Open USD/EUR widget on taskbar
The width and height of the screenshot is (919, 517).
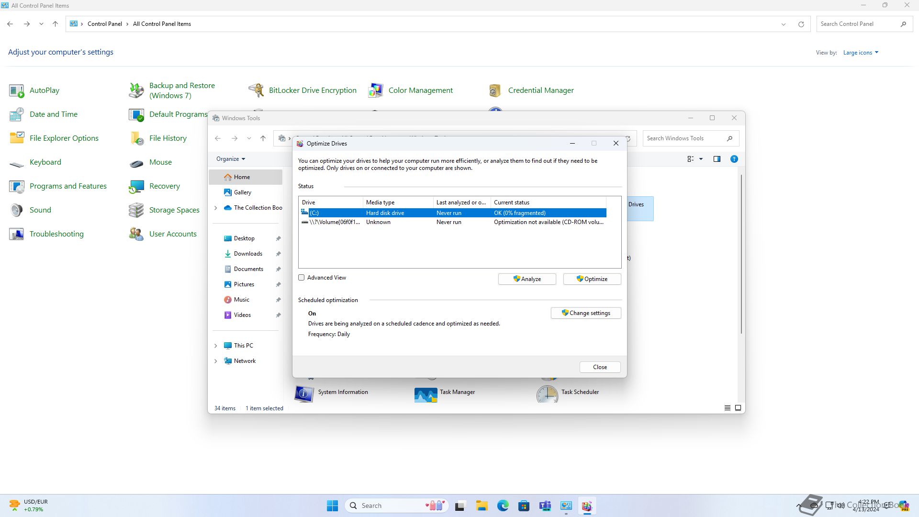29,506
